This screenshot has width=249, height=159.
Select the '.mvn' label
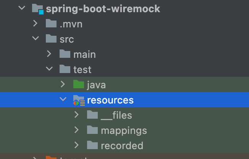point(71,24)
